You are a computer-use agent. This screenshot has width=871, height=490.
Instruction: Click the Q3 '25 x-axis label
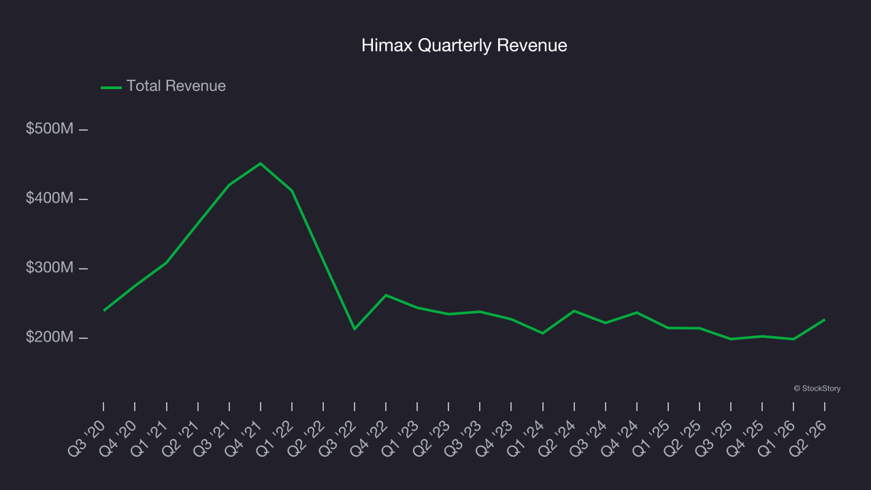[715, 438]
